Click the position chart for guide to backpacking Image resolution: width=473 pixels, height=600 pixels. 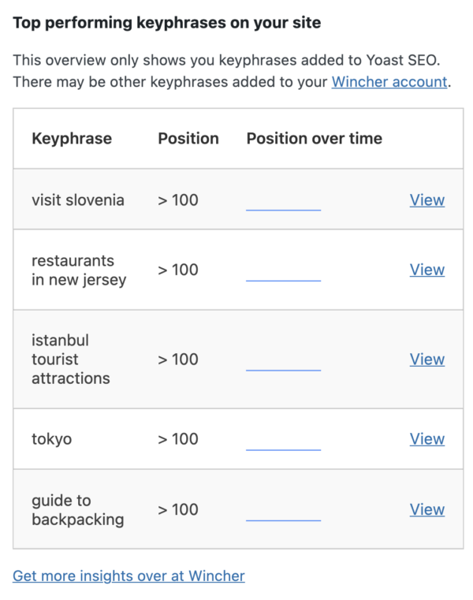click(284, 520)
